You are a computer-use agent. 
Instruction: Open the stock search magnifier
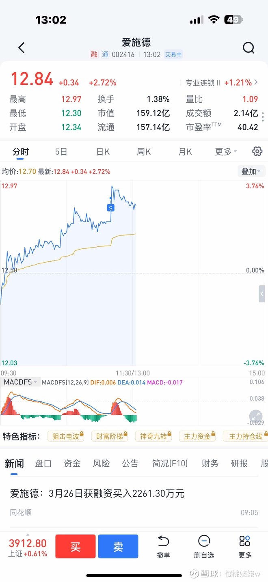click(248, 47)
